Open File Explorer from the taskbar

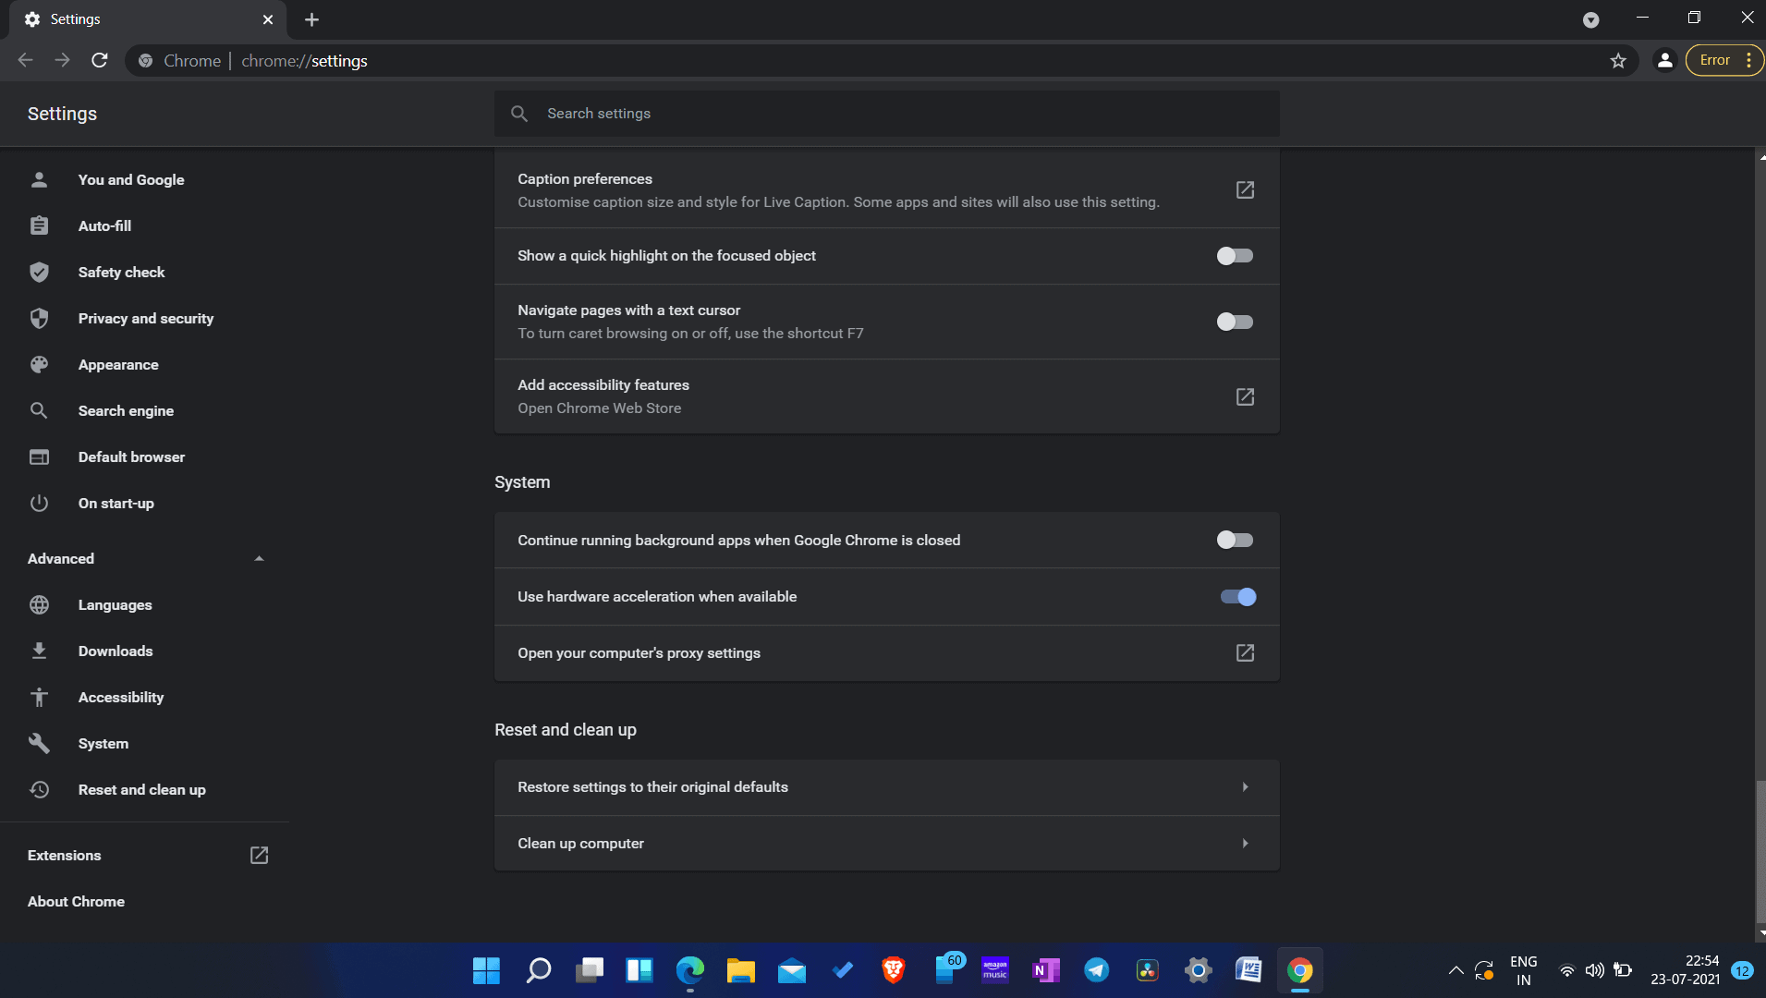[740, 969]
